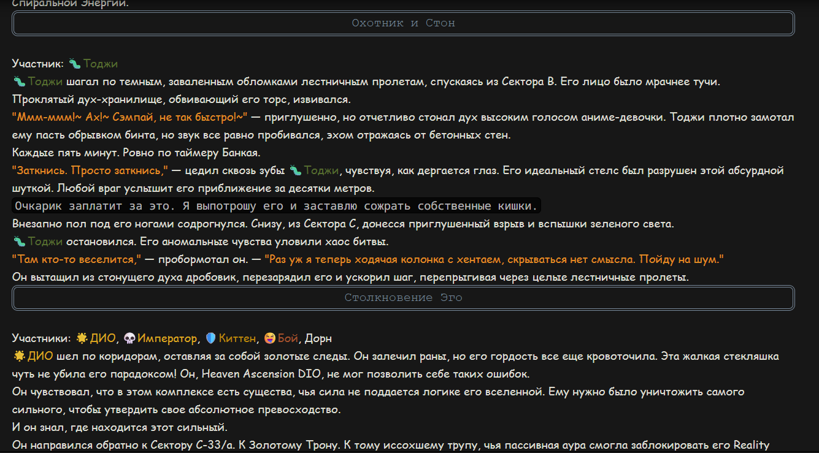Select the participant name Император
Screen dimensions: 819x453
coord(167,338)
